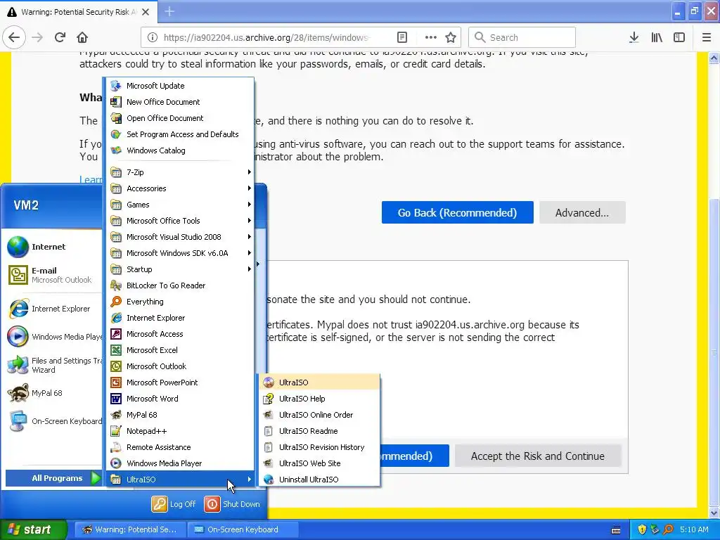Reload the page in browser toolbar
720x540 pixels.
[x=60, y=37]
